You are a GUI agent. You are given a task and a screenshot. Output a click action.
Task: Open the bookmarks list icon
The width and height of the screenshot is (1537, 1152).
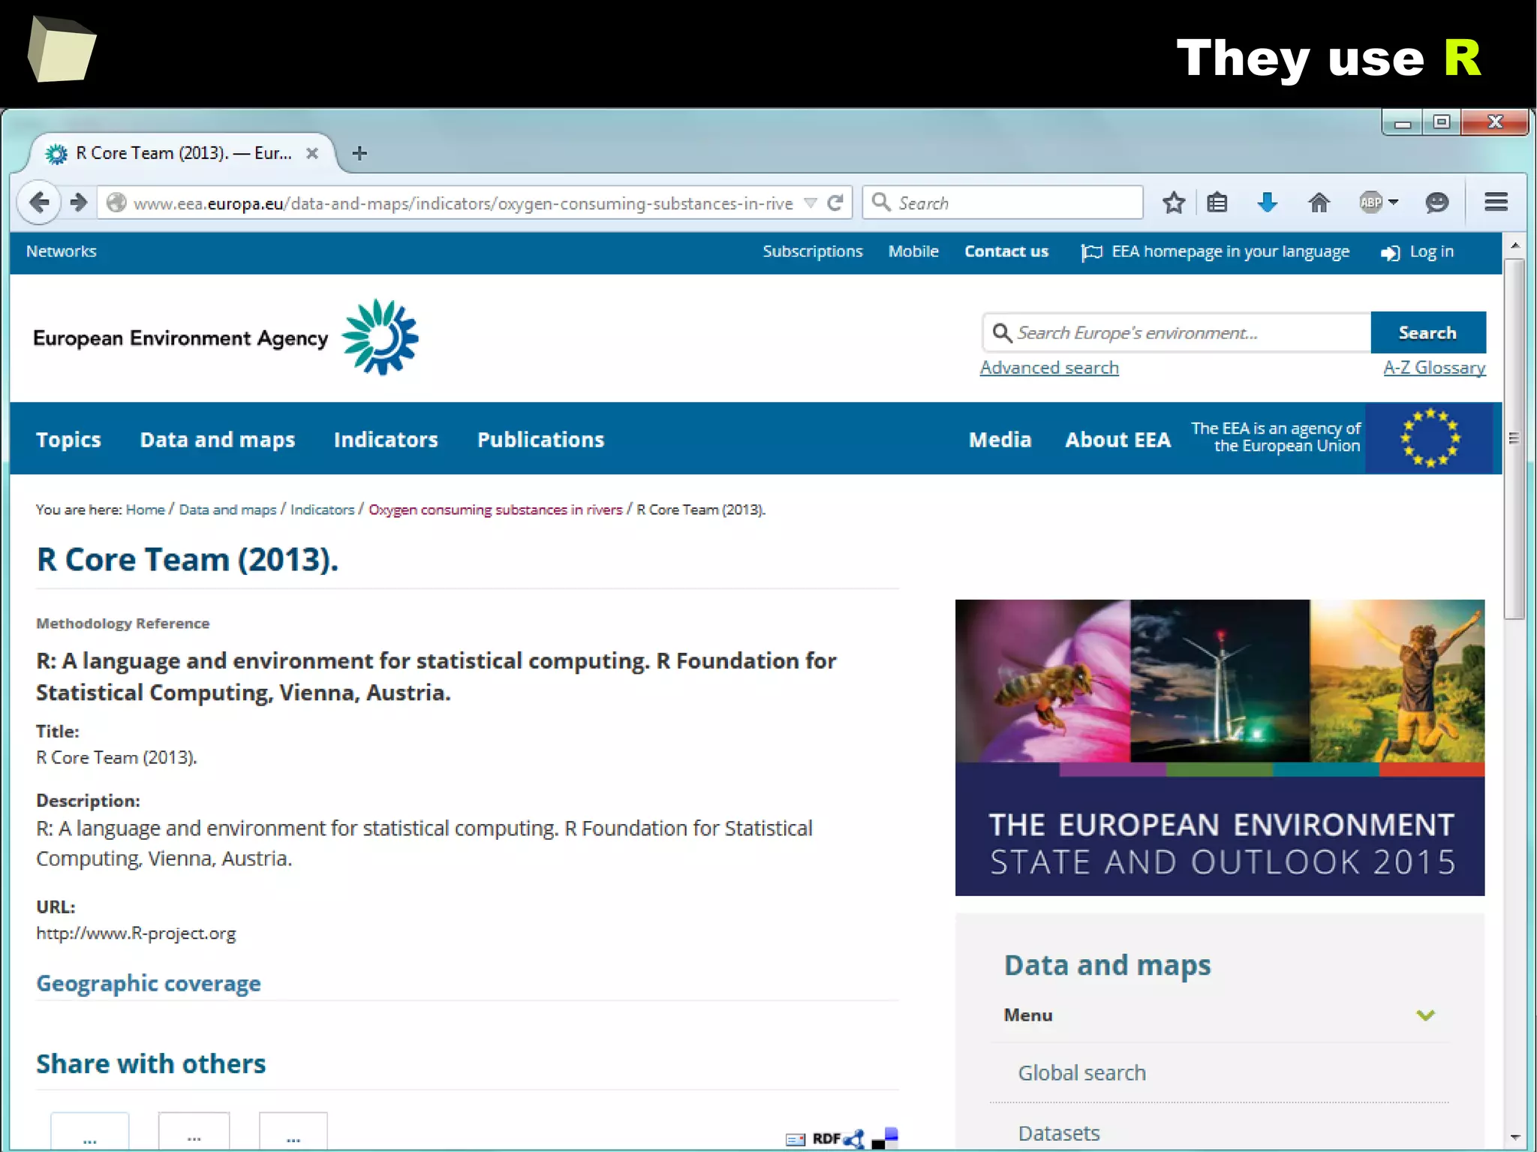(1217, 203)
